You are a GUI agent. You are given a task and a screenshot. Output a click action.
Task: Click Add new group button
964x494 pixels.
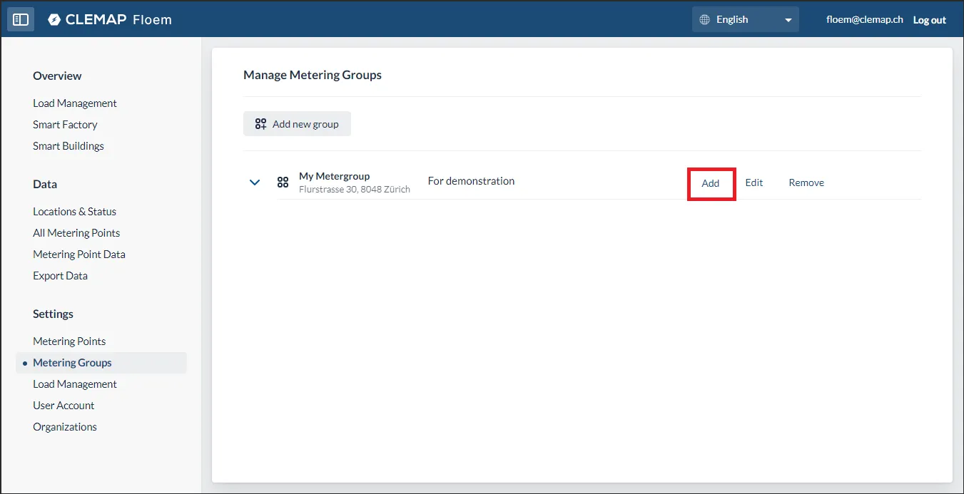(x=297, y=124)
